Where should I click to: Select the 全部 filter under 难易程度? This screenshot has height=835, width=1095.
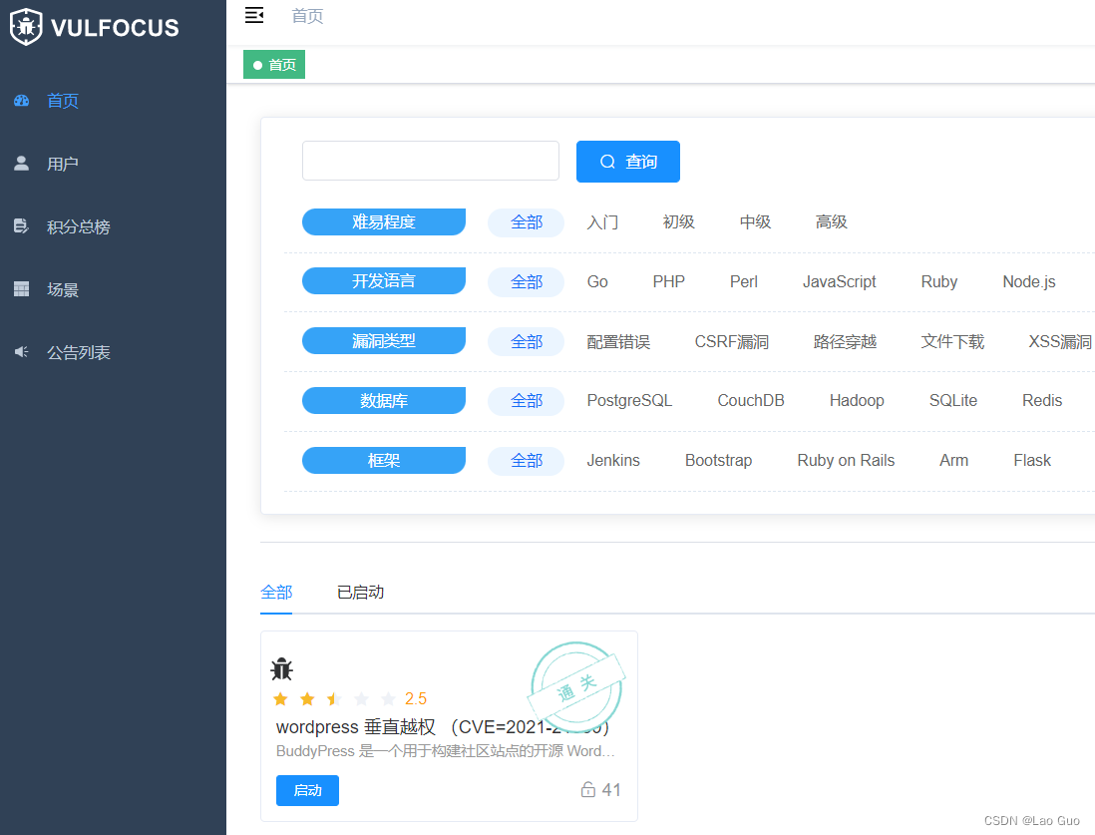[x=526, y=221]
